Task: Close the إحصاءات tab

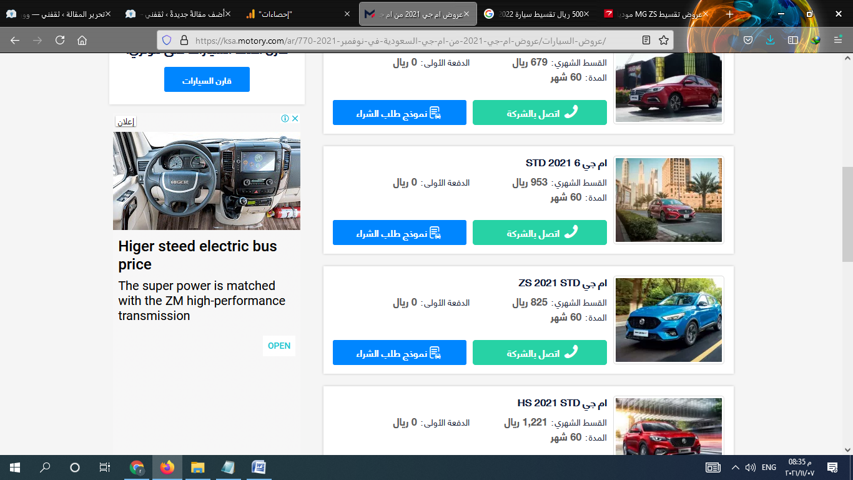Action: click(x=347, y=14)
